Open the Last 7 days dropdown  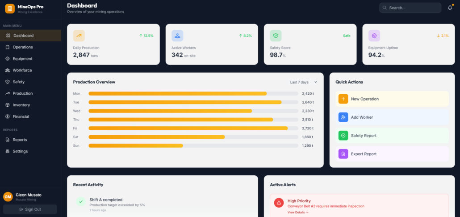pyautogui.click(x=303, y=82)
